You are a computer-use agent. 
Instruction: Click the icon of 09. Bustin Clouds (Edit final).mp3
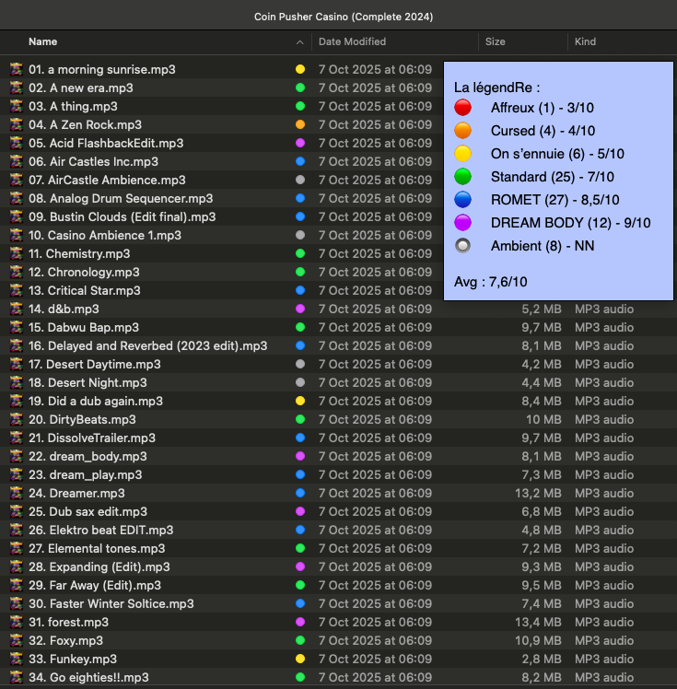17,217
